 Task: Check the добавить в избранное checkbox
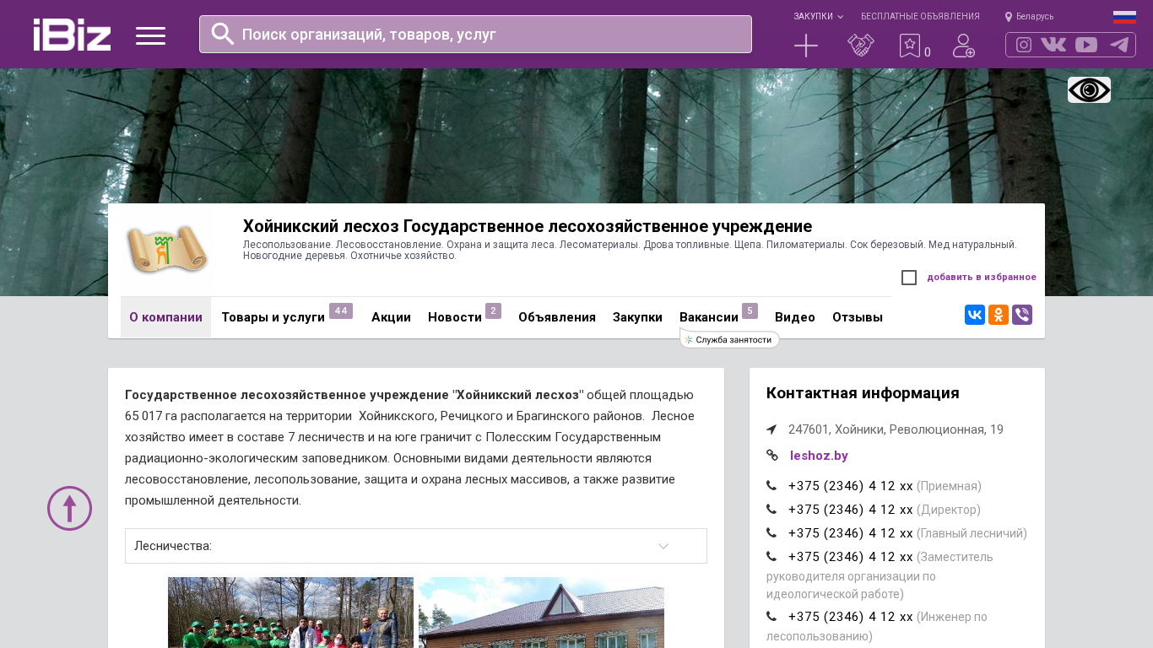tap(909, 278)
